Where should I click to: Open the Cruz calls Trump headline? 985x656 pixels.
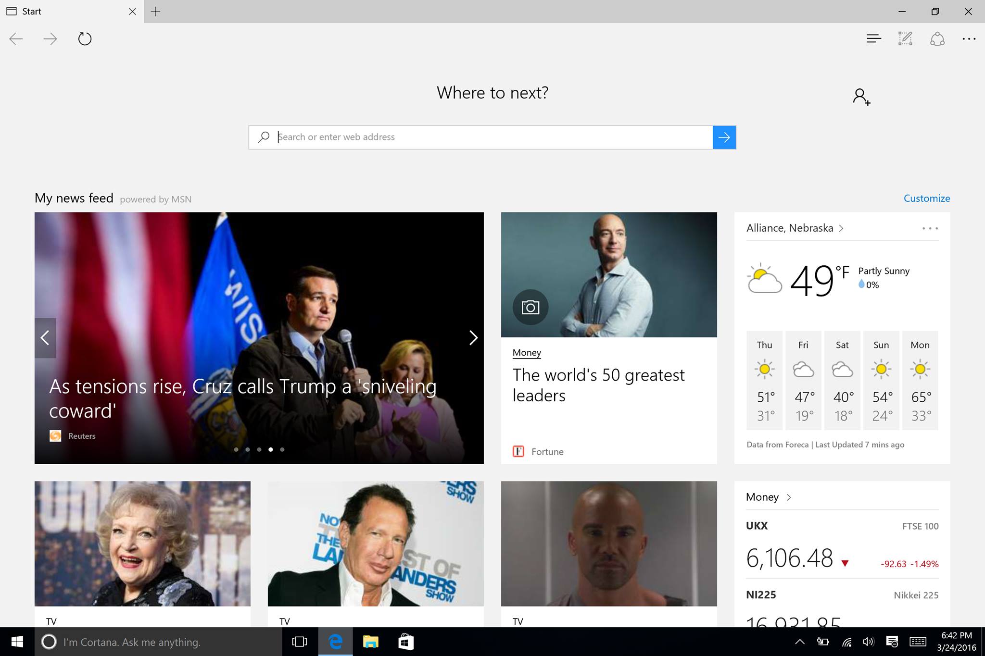[243, 398]
